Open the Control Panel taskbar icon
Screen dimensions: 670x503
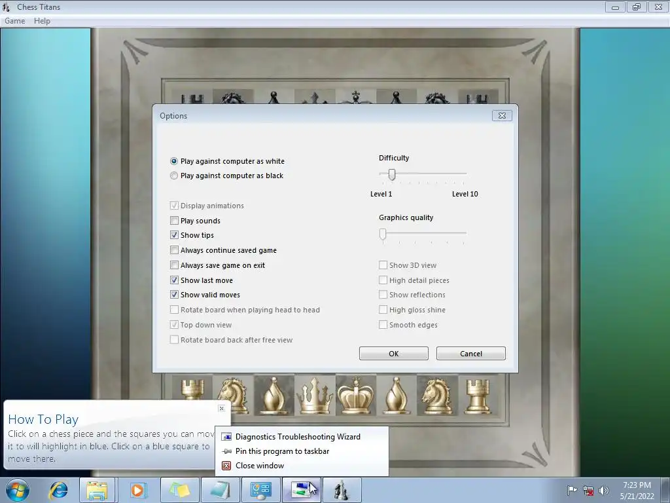(260, 491)
